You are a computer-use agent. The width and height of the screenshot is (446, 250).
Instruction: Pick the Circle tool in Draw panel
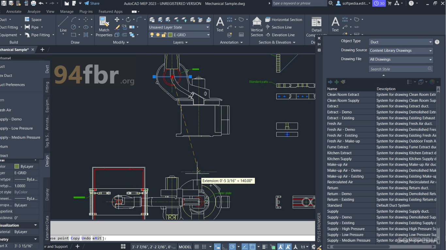point(74,27)
